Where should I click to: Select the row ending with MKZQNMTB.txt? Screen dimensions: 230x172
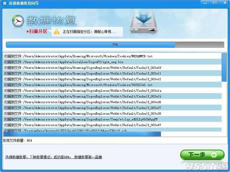tap(112, 56)
